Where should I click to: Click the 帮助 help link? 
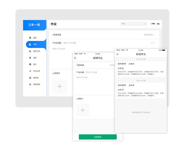pos(153,24)
